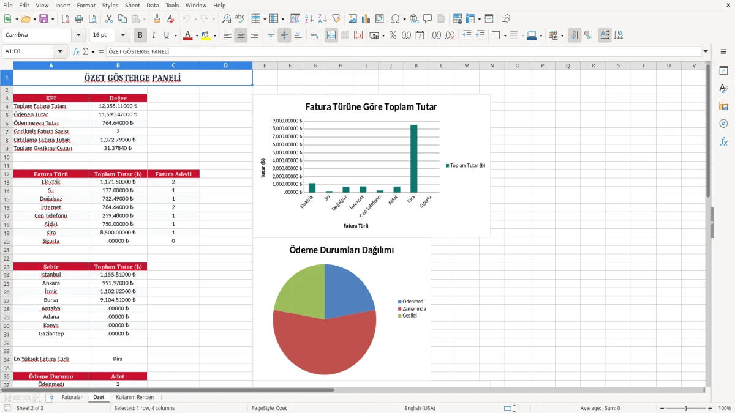Click the Insert Comment icon
The height and width of the screenshot is (413, 735).
tap(428, 19)
